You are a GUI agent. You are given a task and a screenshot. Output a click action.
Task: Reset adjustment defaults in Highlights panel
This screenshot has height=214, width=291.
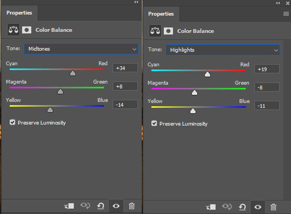tap(242, 207)
